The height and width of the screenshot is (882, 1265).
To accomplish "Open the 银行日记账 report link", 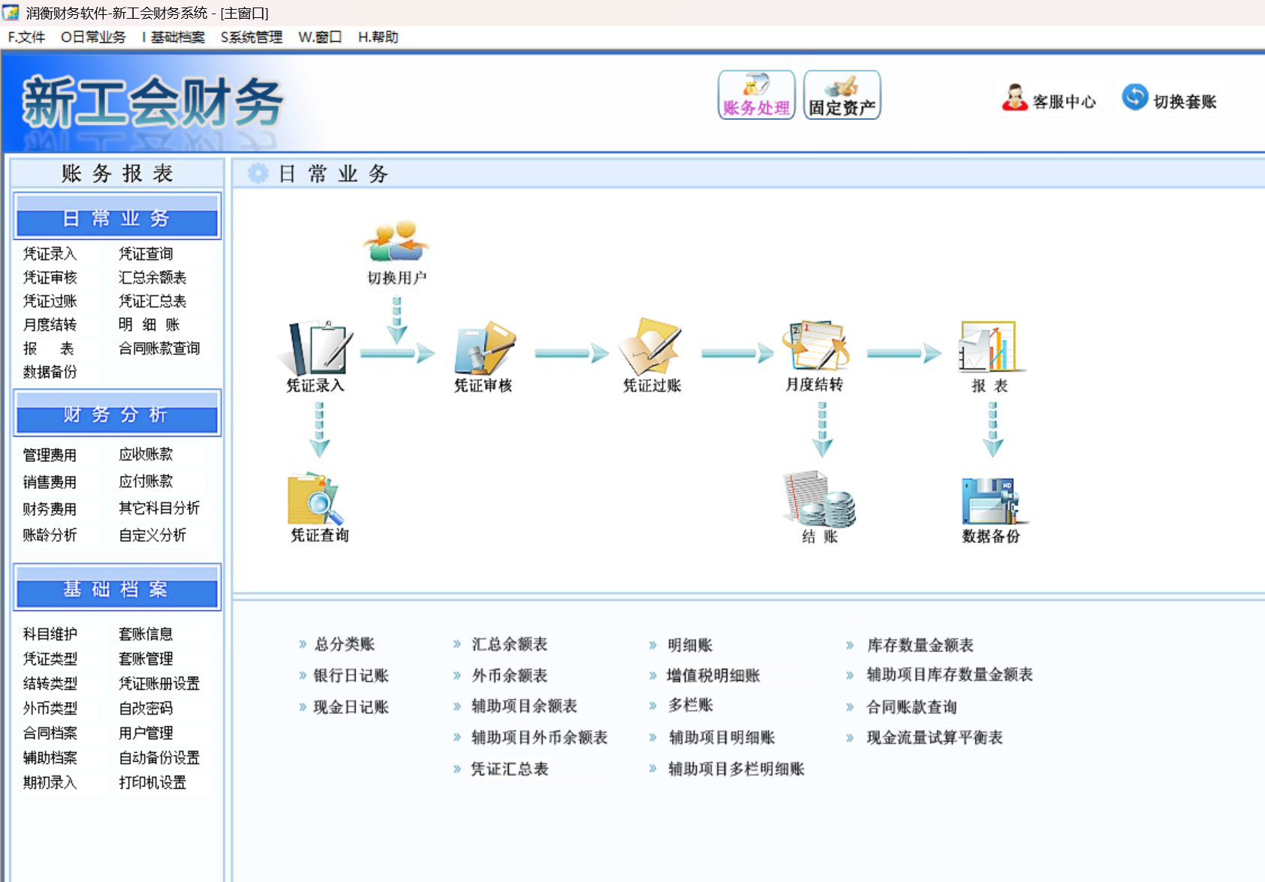I will coord(351,675).
